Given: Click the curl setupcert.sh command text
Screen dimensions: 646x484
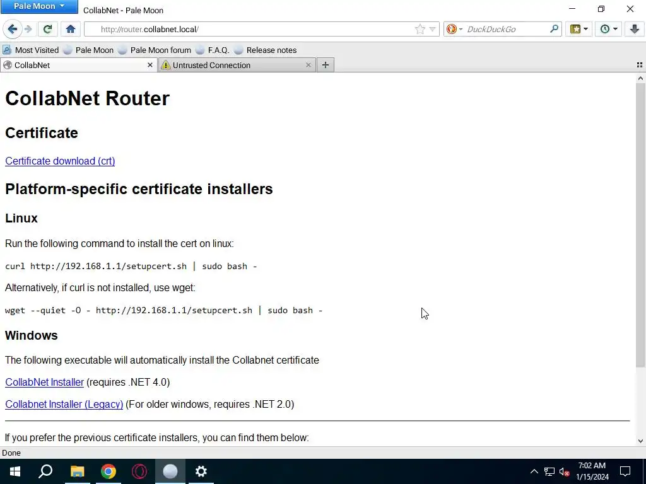Looking at the screenshot, I should coord(131,267).
